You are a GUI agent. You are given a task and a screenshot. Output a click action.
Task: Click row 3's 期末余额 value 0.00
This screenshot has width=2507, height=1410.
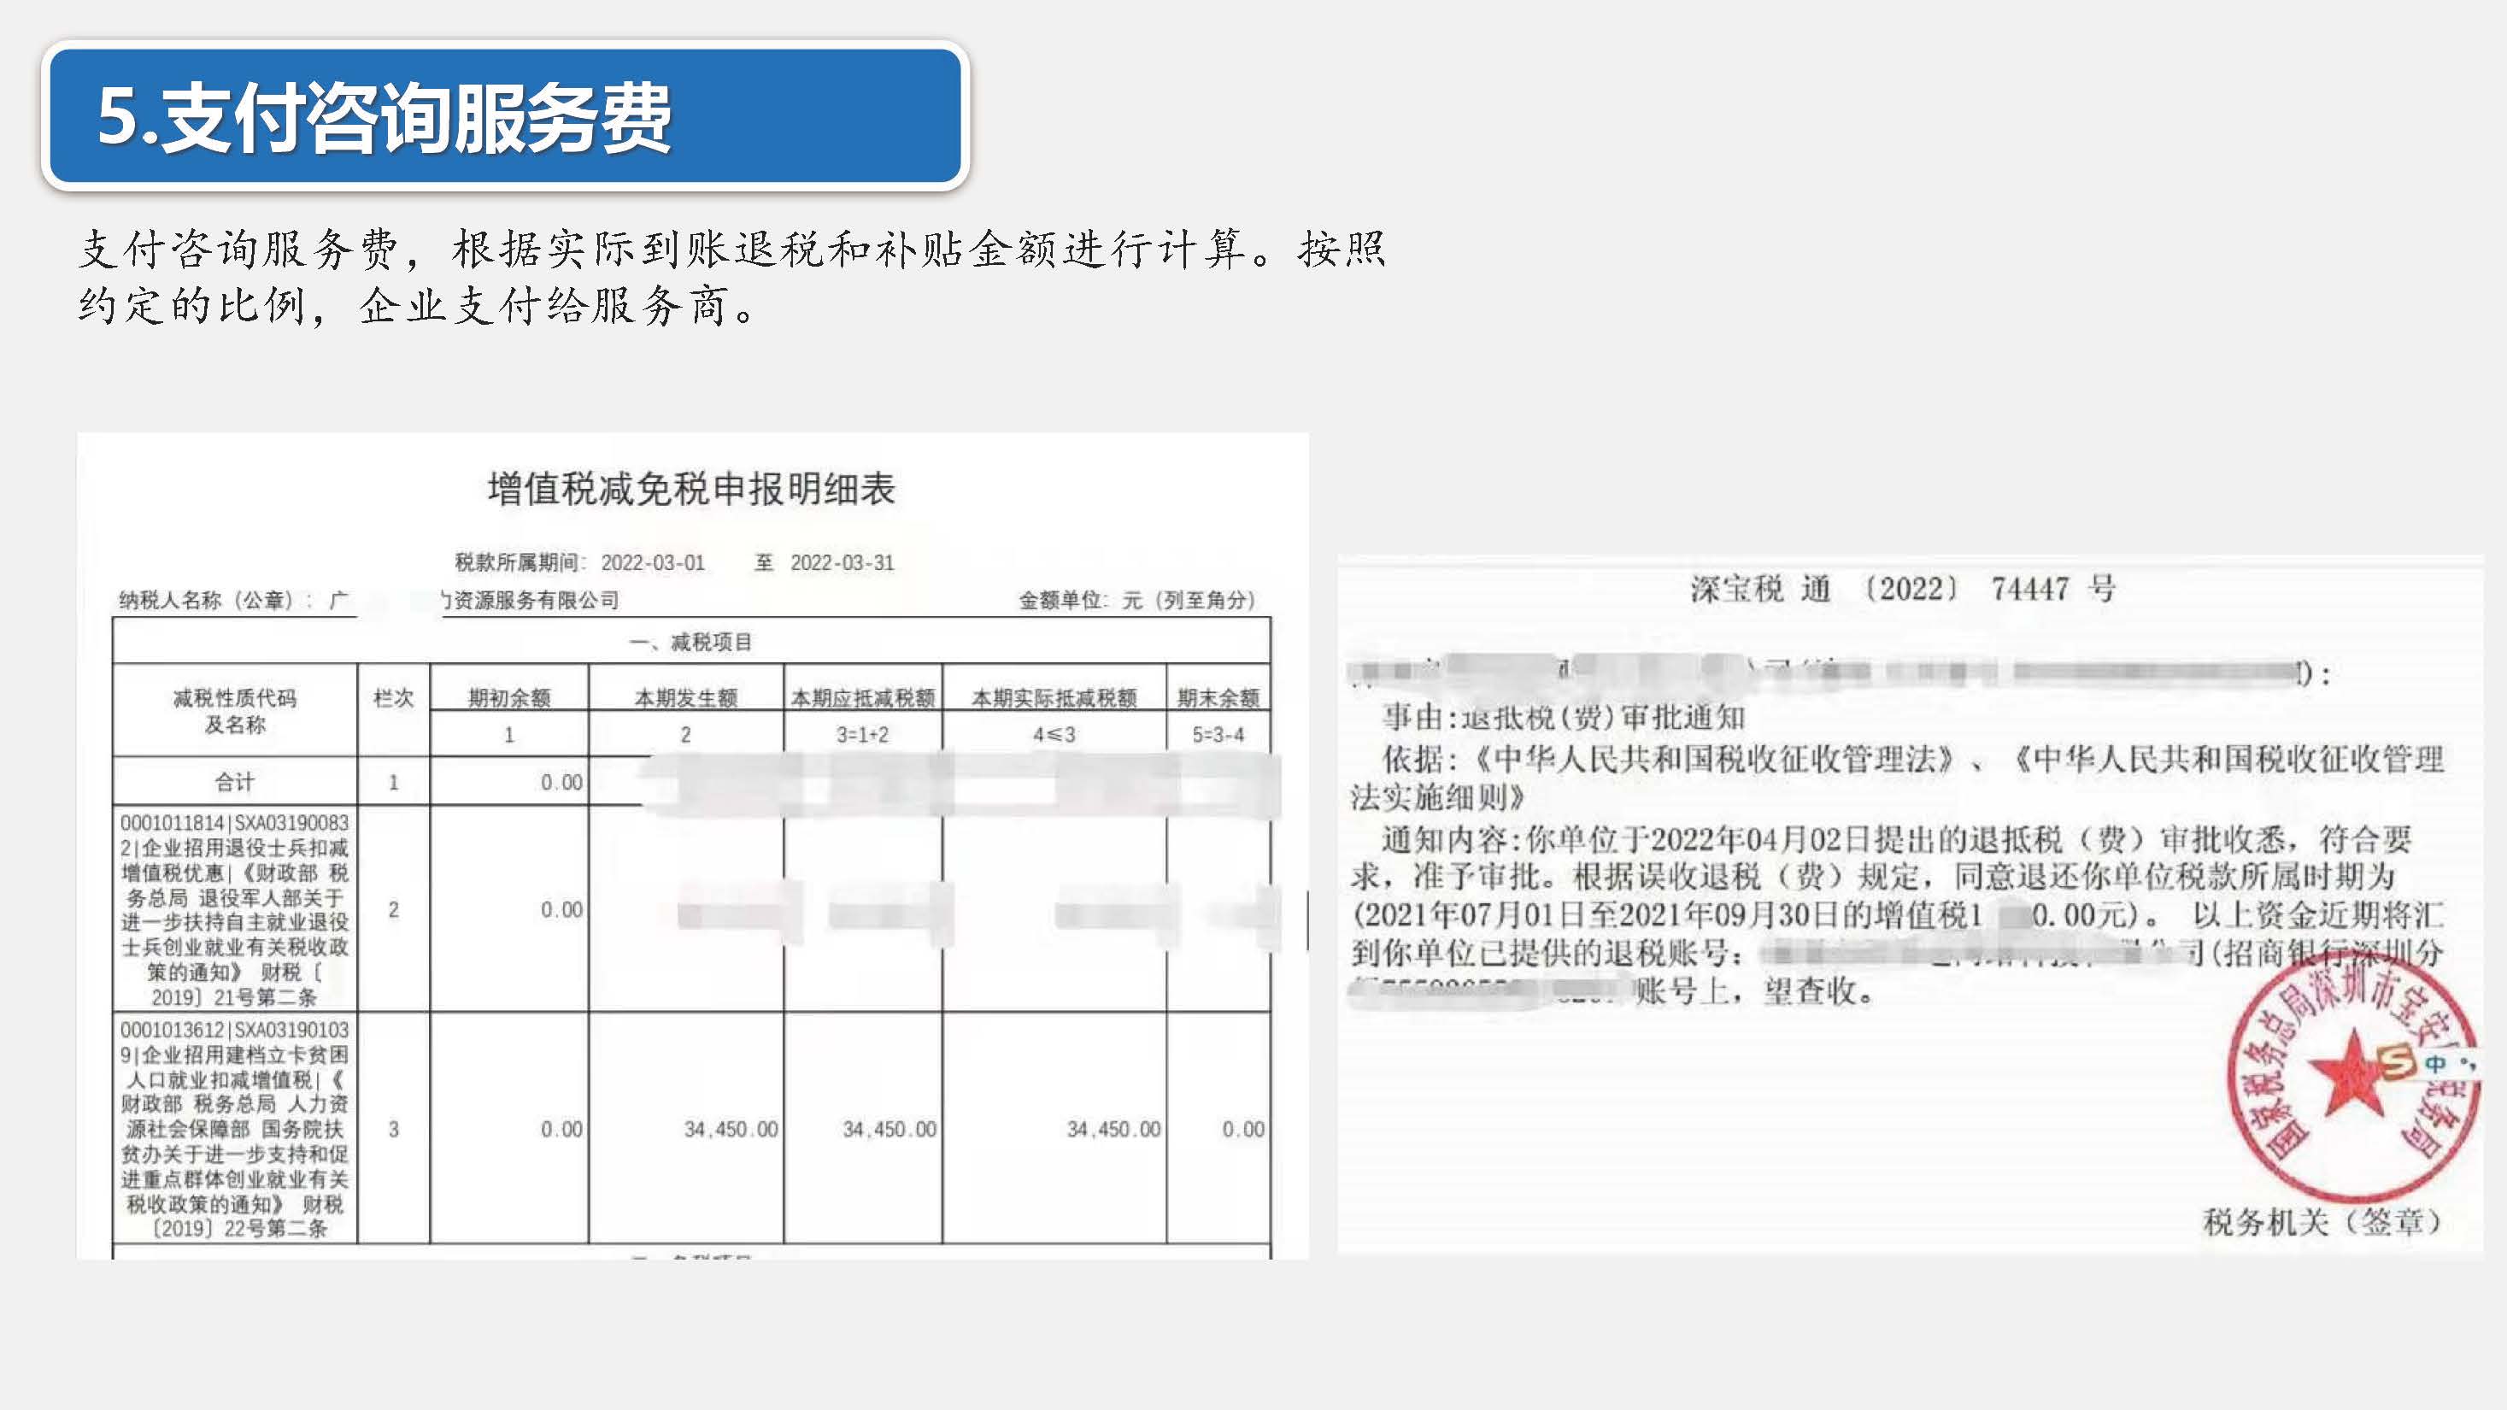pyautogui.click(x=1242, y=1129)
